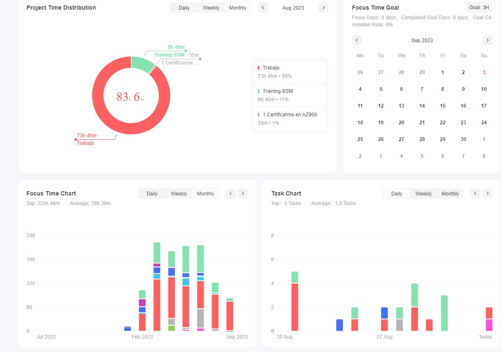Select the Trabajo legend entry
Image resolution: width=502 pixels, height=352 pixels.
coord(289,72)
